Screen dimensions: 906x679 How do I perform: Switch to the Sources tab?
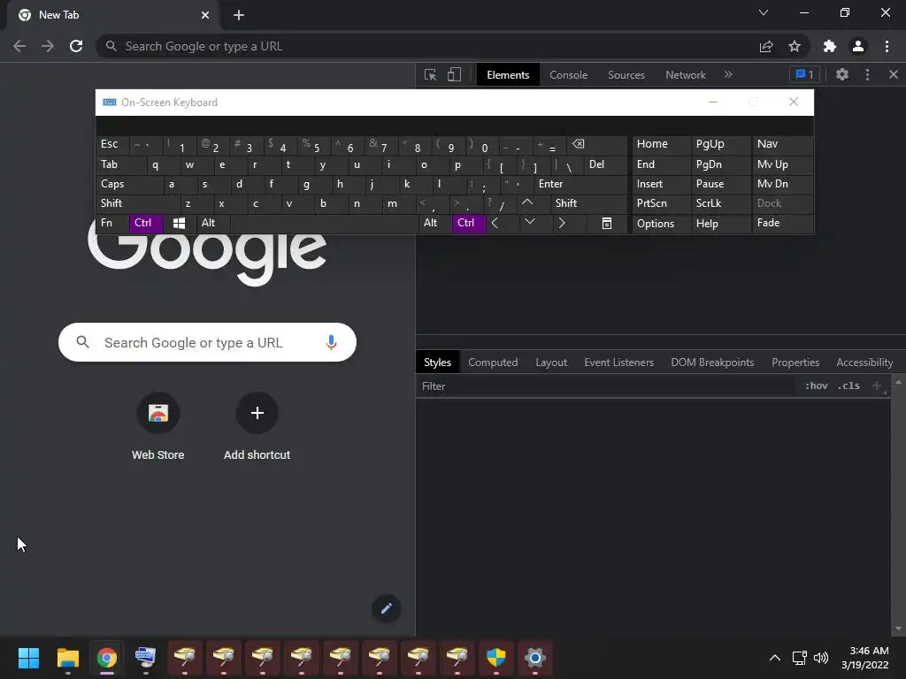[626, 75]
